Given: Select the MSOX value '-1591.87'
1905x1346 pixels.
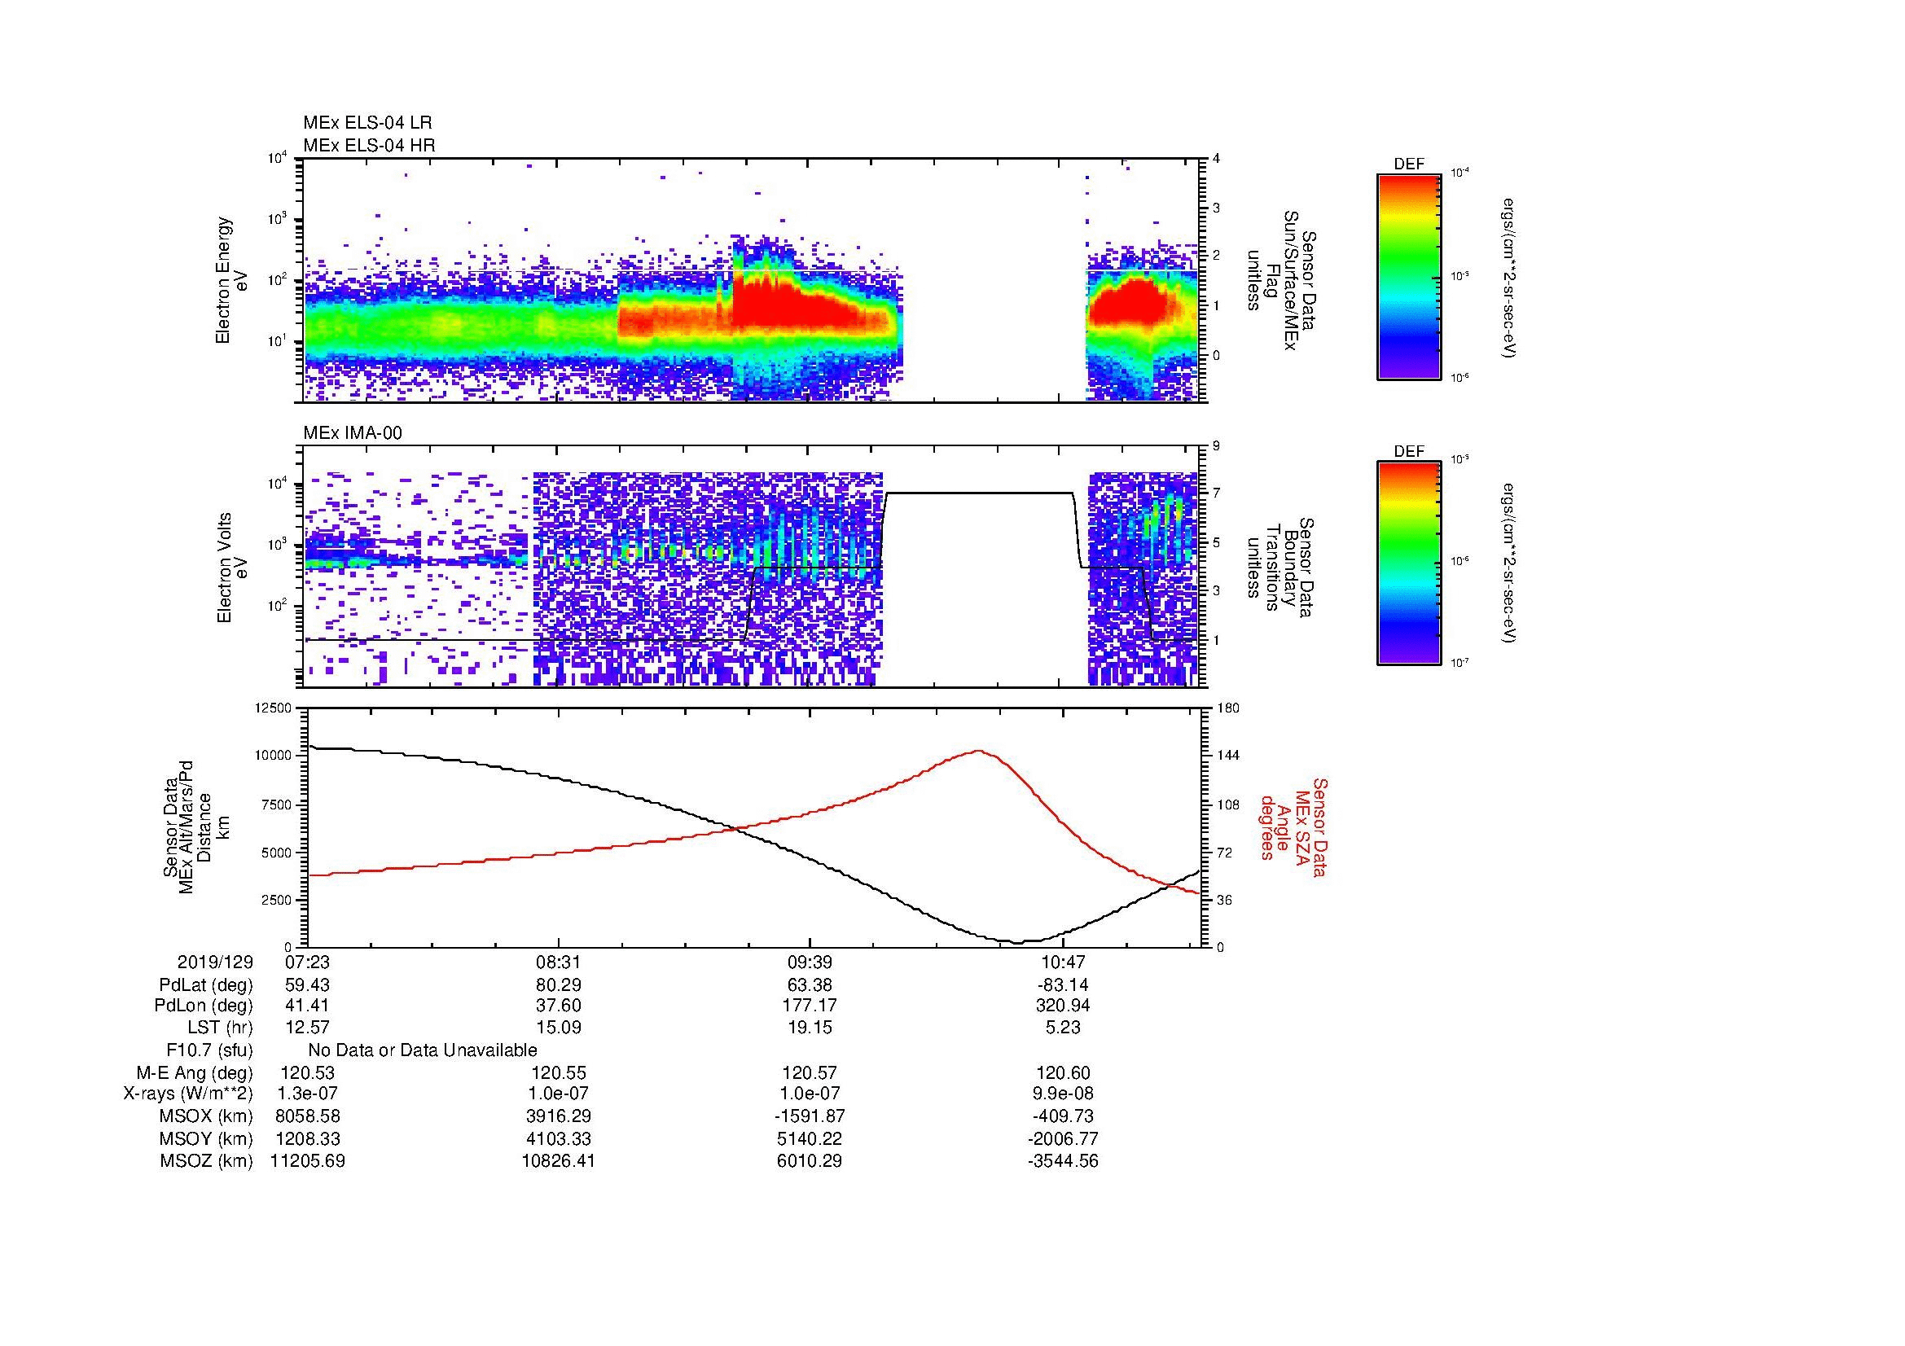Looking at the screenshot, I should click(x=809, y=1116).
